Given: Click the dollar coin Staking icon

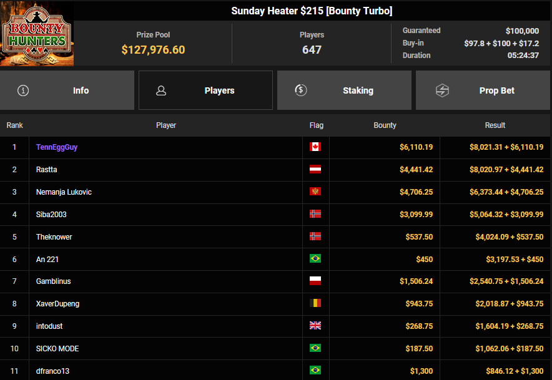Looking at the screenshot, I should point(301,90).
